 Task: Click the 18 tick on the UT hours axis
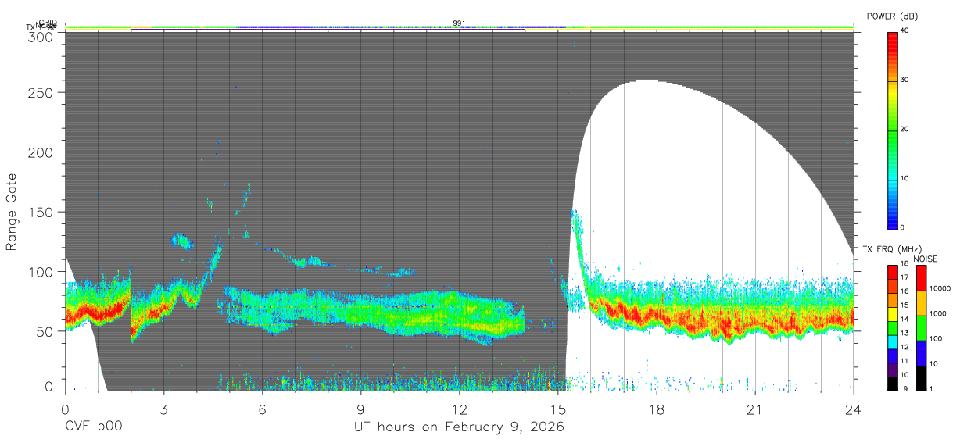[657, 409]
